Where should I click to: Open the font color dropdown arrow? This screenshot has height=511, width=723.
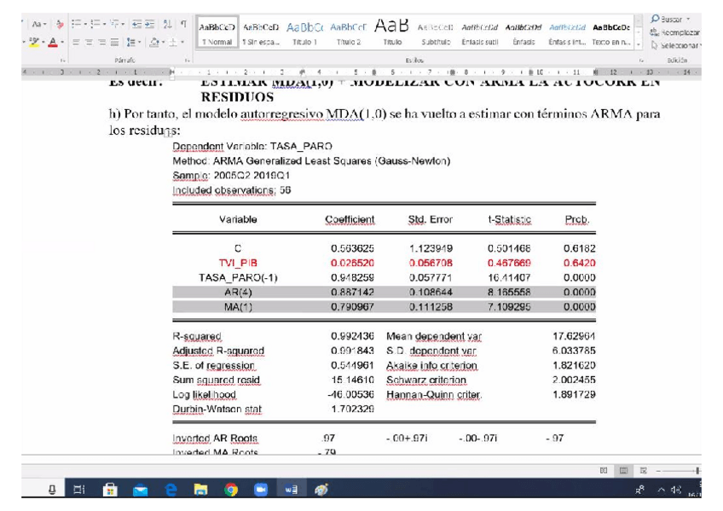tap(62, 43)
